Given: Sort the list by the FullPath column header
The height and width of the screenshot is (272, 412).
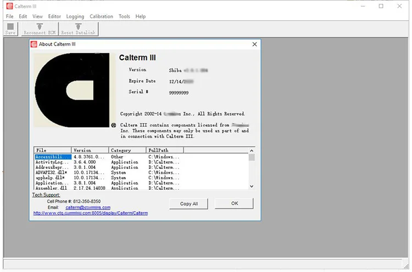Looking at the screenshot, I should (165, 150).
